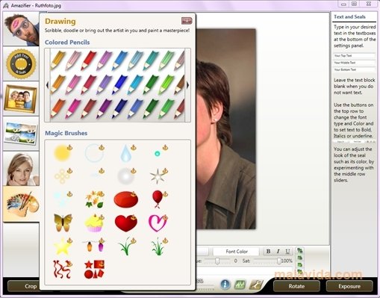The width and height of the screenshot is (380, 298).
Task: Select the red heart magic brush
Action: click(126, 223)
